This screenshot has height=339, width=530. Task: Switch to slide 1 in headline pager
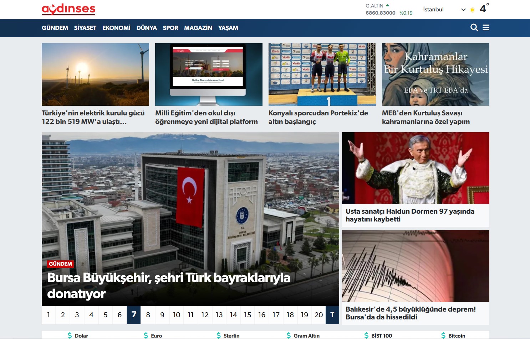[49, 315]
